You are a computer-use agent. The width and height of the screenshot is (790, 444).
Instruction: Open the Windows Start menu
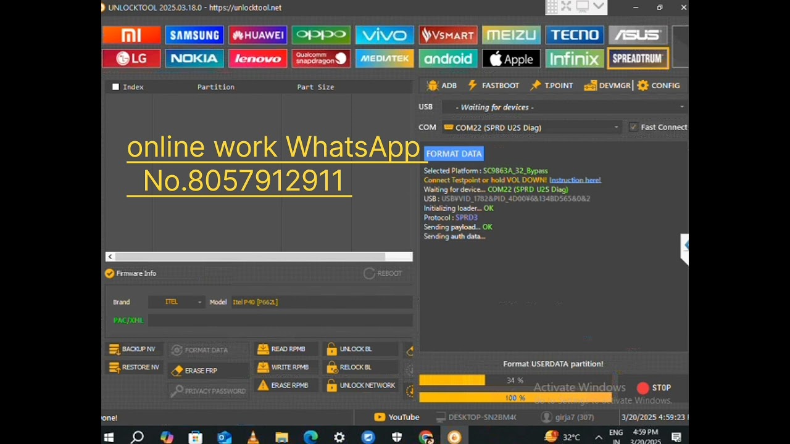[109, 437]
